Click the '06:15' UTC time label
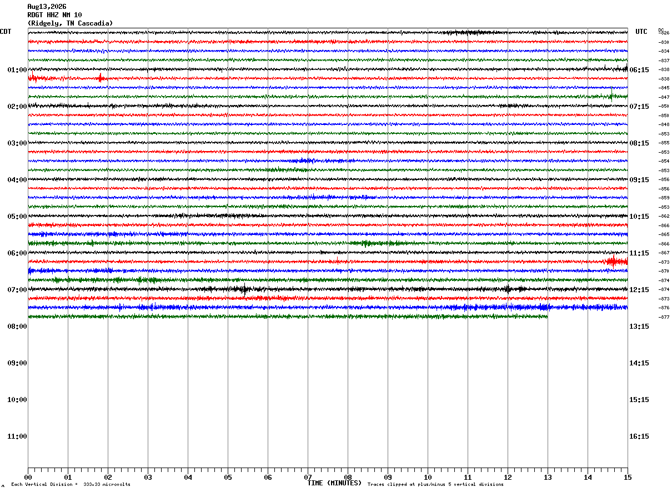 click(640, 70)
